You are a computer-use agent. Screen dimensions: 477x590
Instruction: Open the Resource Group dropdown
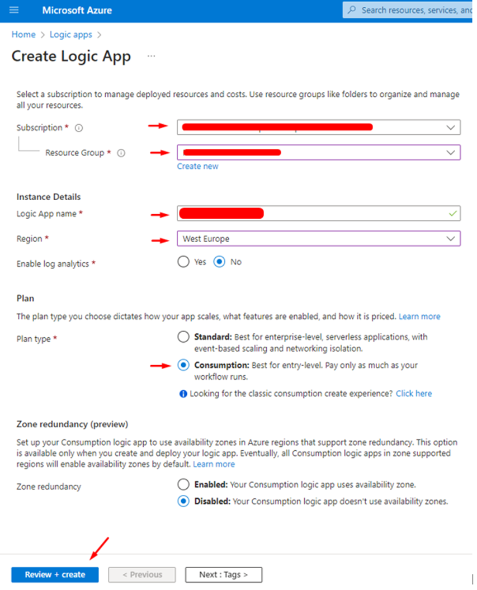(451, 152)
